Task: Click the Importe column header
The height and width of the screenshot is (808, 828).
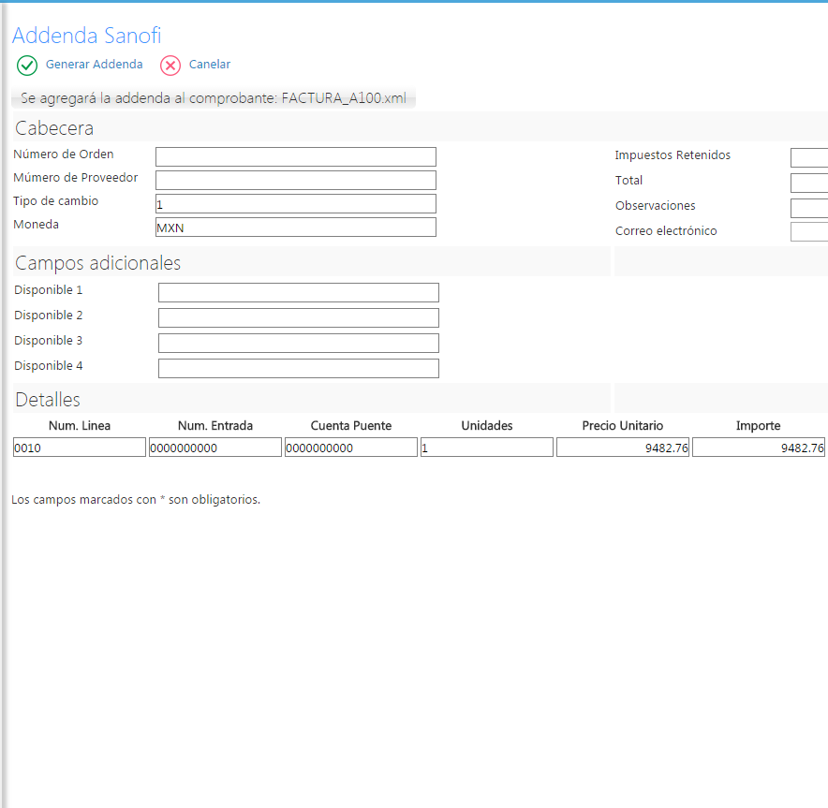Action: (759, 426)
